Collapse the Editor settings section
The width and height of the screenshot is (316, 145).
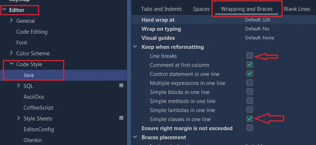pos(4,10)
